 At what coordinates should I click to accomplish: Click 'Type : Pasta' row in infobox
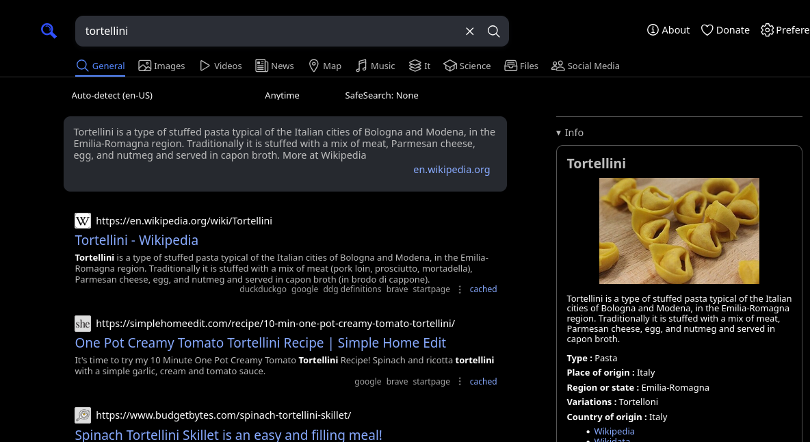point(592,359)
